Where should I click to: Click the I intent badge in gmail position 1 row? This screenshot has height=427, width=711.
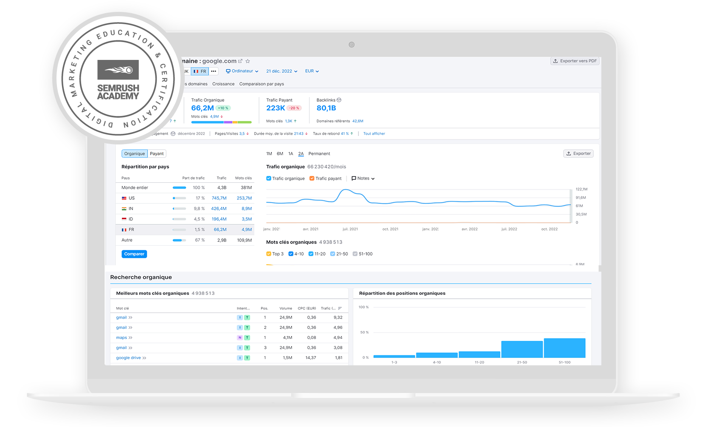(240, 318)
